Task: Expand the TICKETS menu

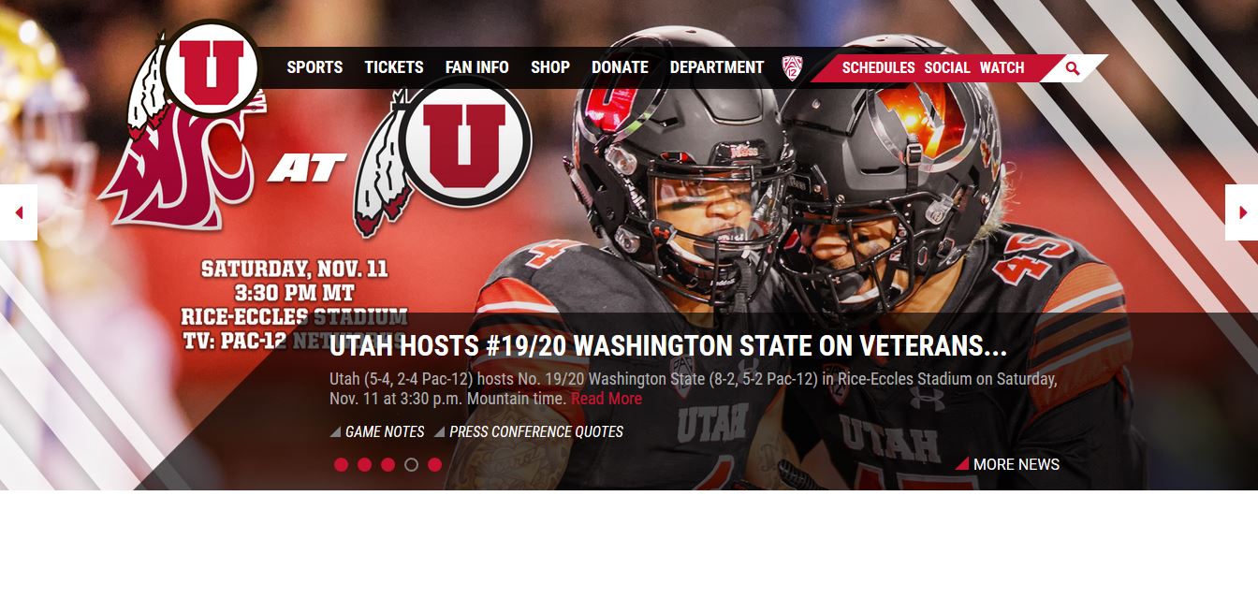Action: pyautogui.click(x=394, y=67)
